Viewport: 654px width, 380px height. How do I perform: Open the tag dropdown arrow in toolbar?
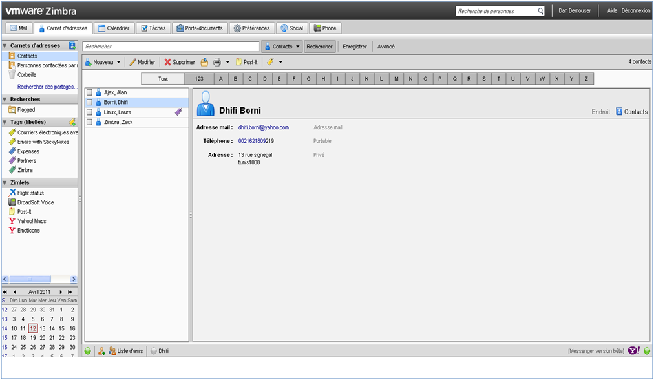(x=280, y=62)
